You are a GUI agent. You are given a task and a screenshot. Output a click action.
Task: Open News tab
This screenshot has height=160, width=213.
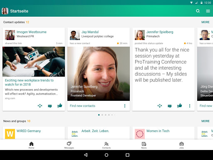coord(144,145)
